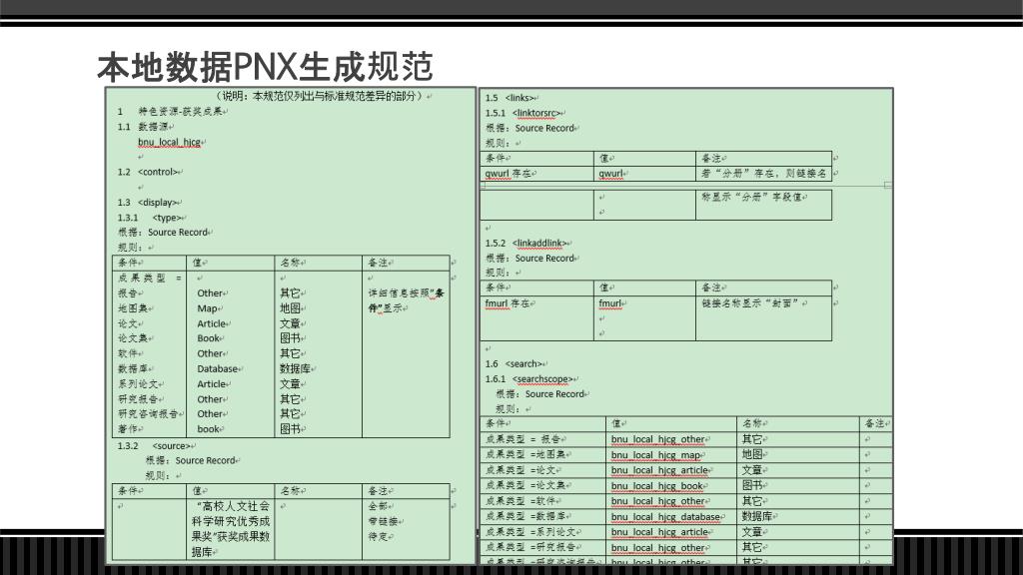Click the heading 1.6 <search>
This screenshot has height=575, width=1023.
(x=514, y=363)
